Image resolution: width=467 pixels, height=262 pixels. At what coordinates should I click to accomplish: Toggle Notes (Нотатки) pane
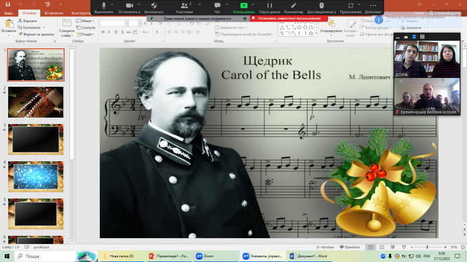coord(325,247)
